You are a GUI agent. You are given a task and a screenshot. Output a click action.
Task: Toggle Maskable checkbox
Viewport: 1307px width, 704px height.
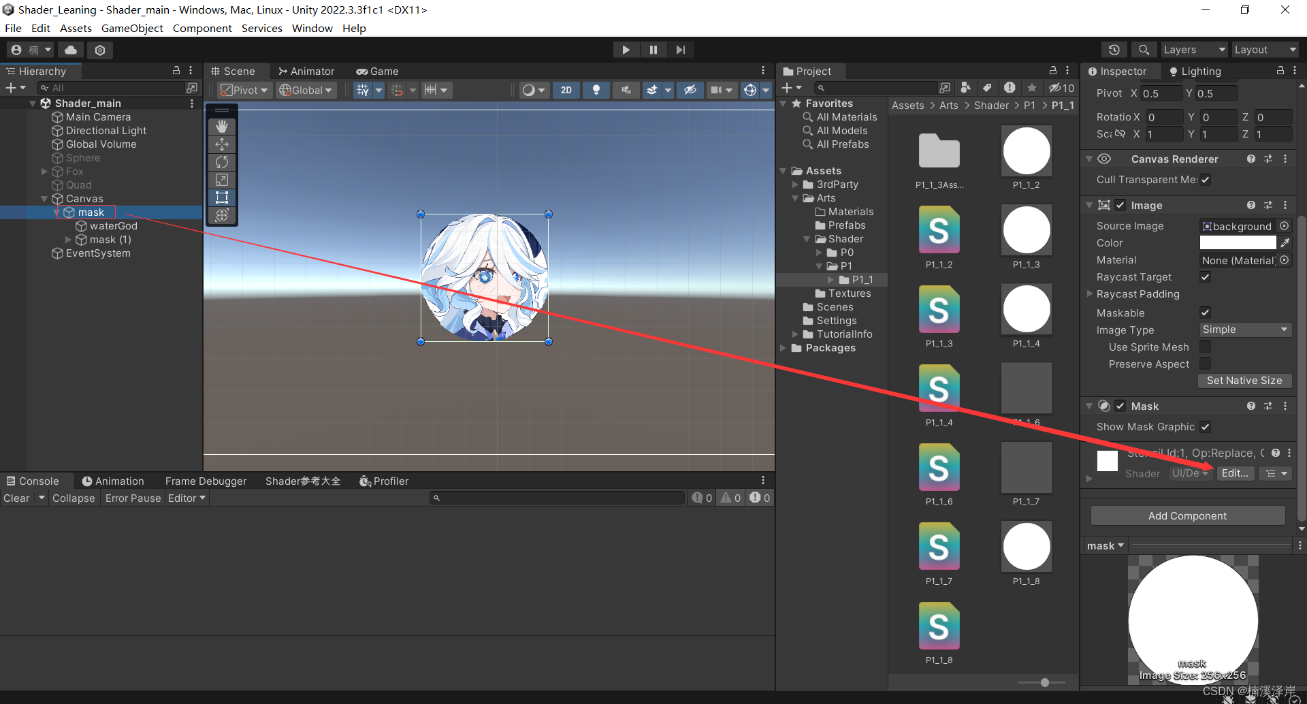1205,313
